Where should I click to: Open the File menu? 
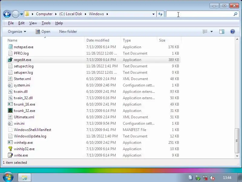click(11, 23)
